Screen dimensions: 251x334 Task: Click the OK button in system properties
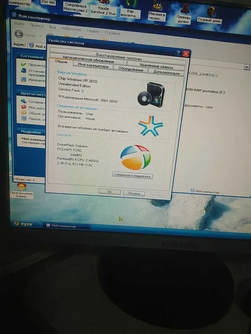click(110, 192)
